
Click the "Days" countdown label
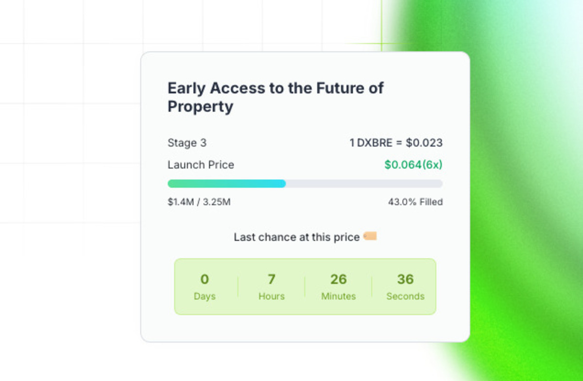[x=205, y=296]
